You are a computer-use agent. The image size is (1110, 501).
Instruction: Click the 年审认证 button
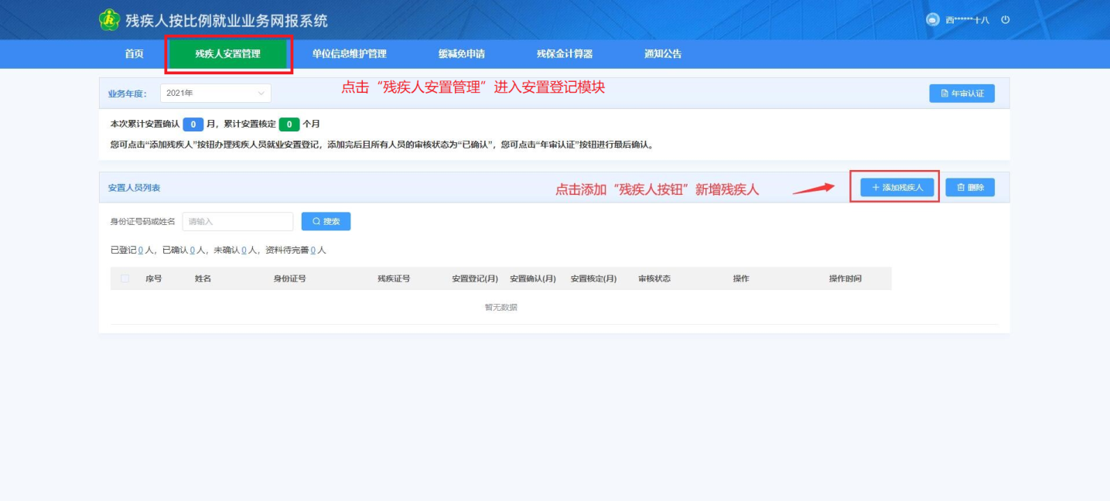961,94
